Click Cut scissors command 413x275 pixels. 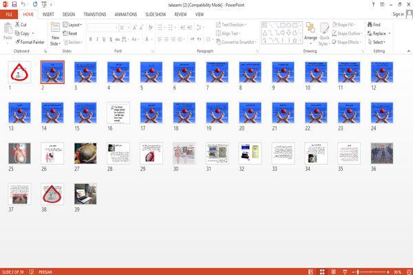pyautogui.click(x=21, y=25)
